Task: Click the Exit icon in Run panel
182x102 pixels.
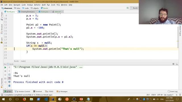Action: click(5, 82)
